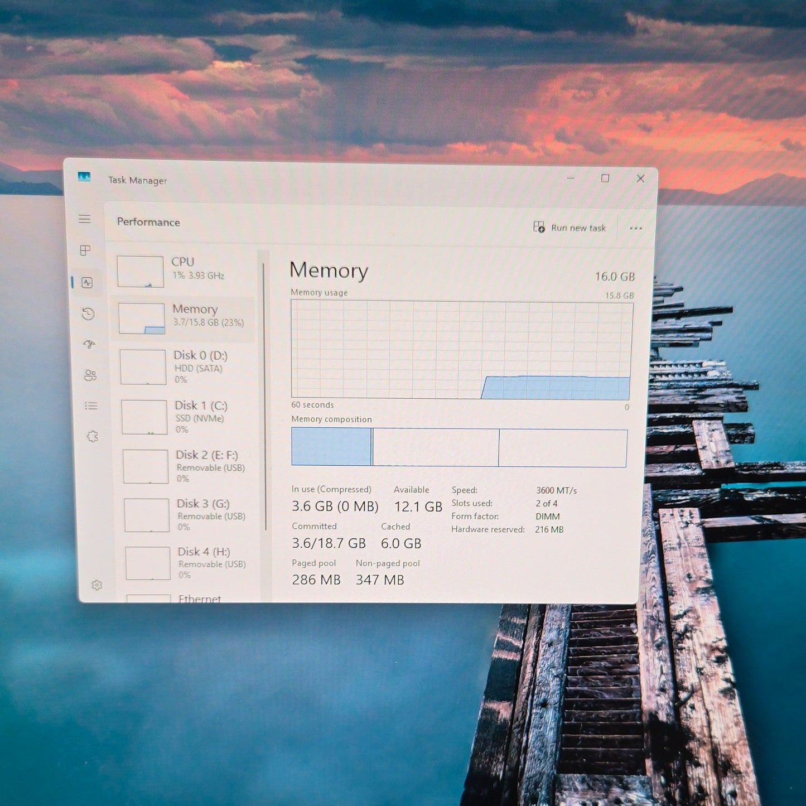Open the Services page icon
806x806 pixels.
[93, 436]
